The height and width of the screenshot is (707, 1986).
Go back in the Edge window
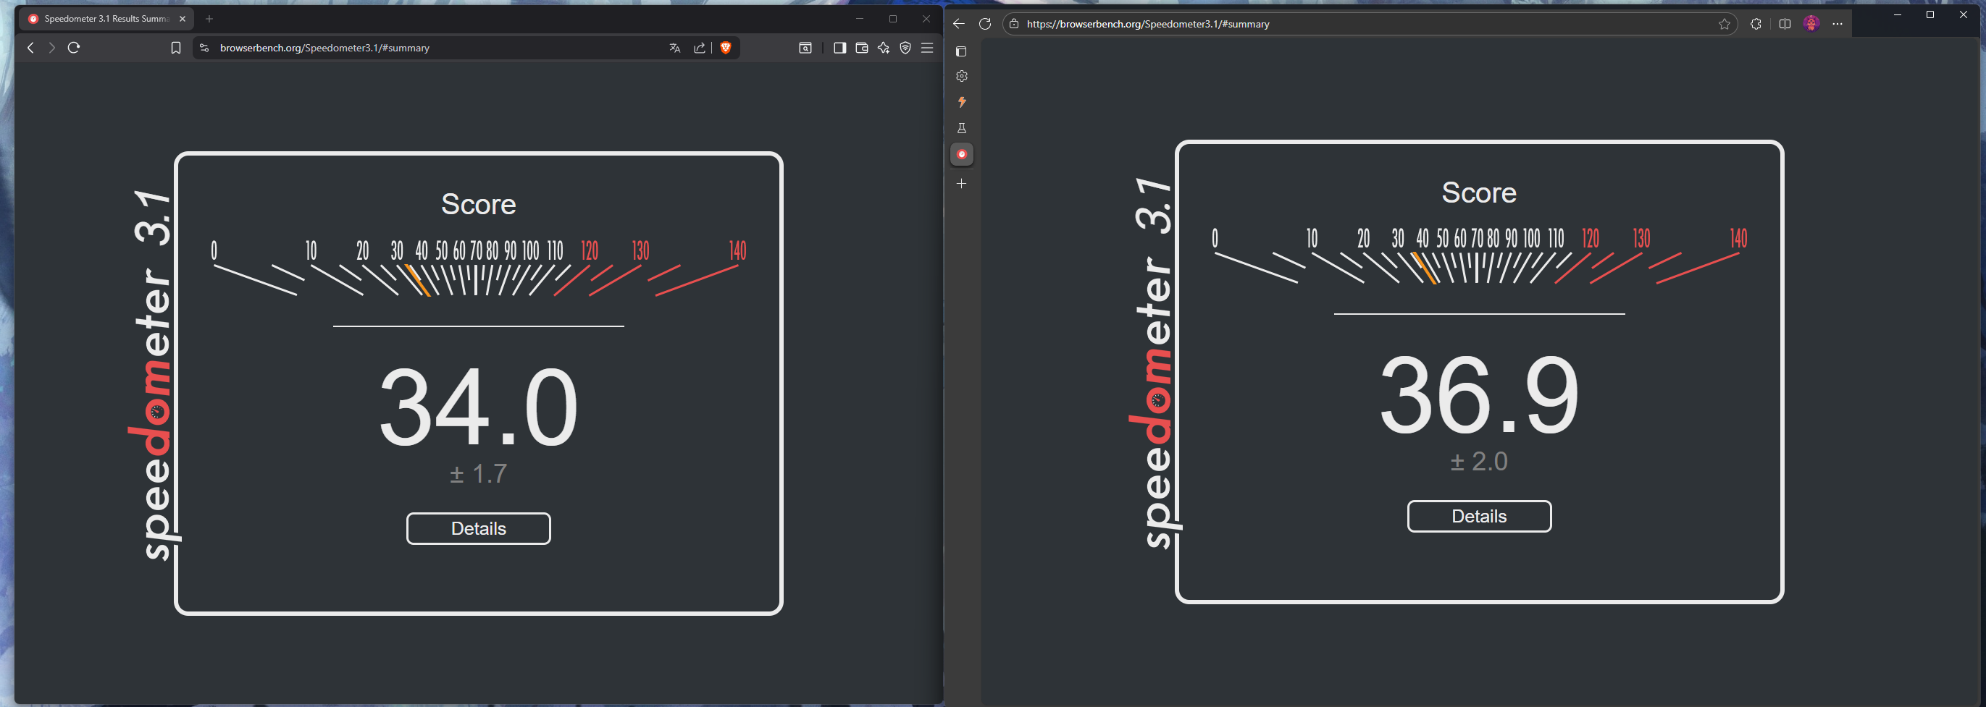coord(959,24)
